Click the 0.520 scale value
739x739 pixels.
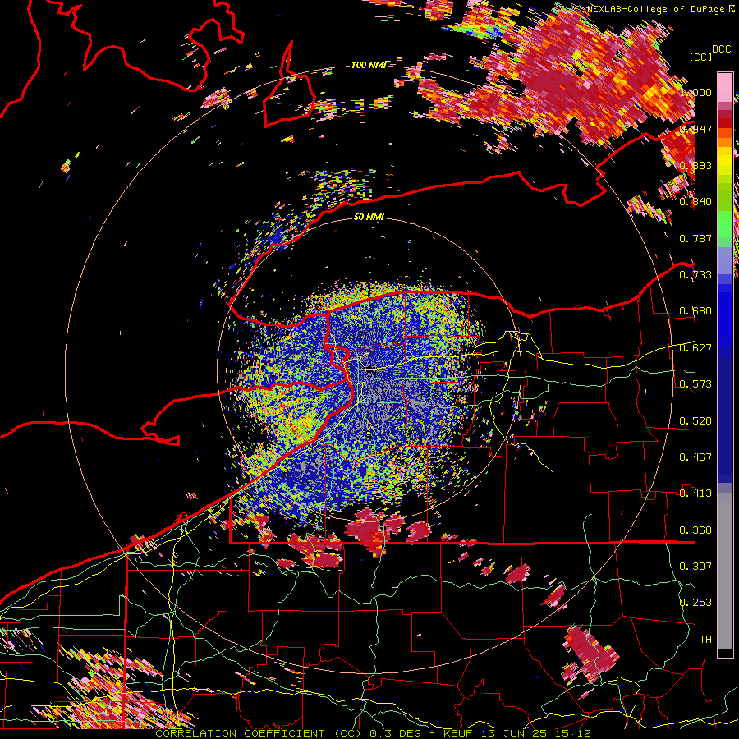coord(695,420)
